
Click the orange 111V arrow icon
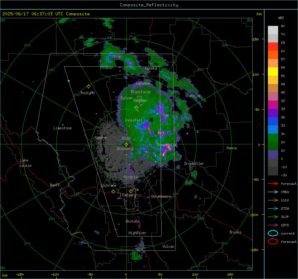273,200
